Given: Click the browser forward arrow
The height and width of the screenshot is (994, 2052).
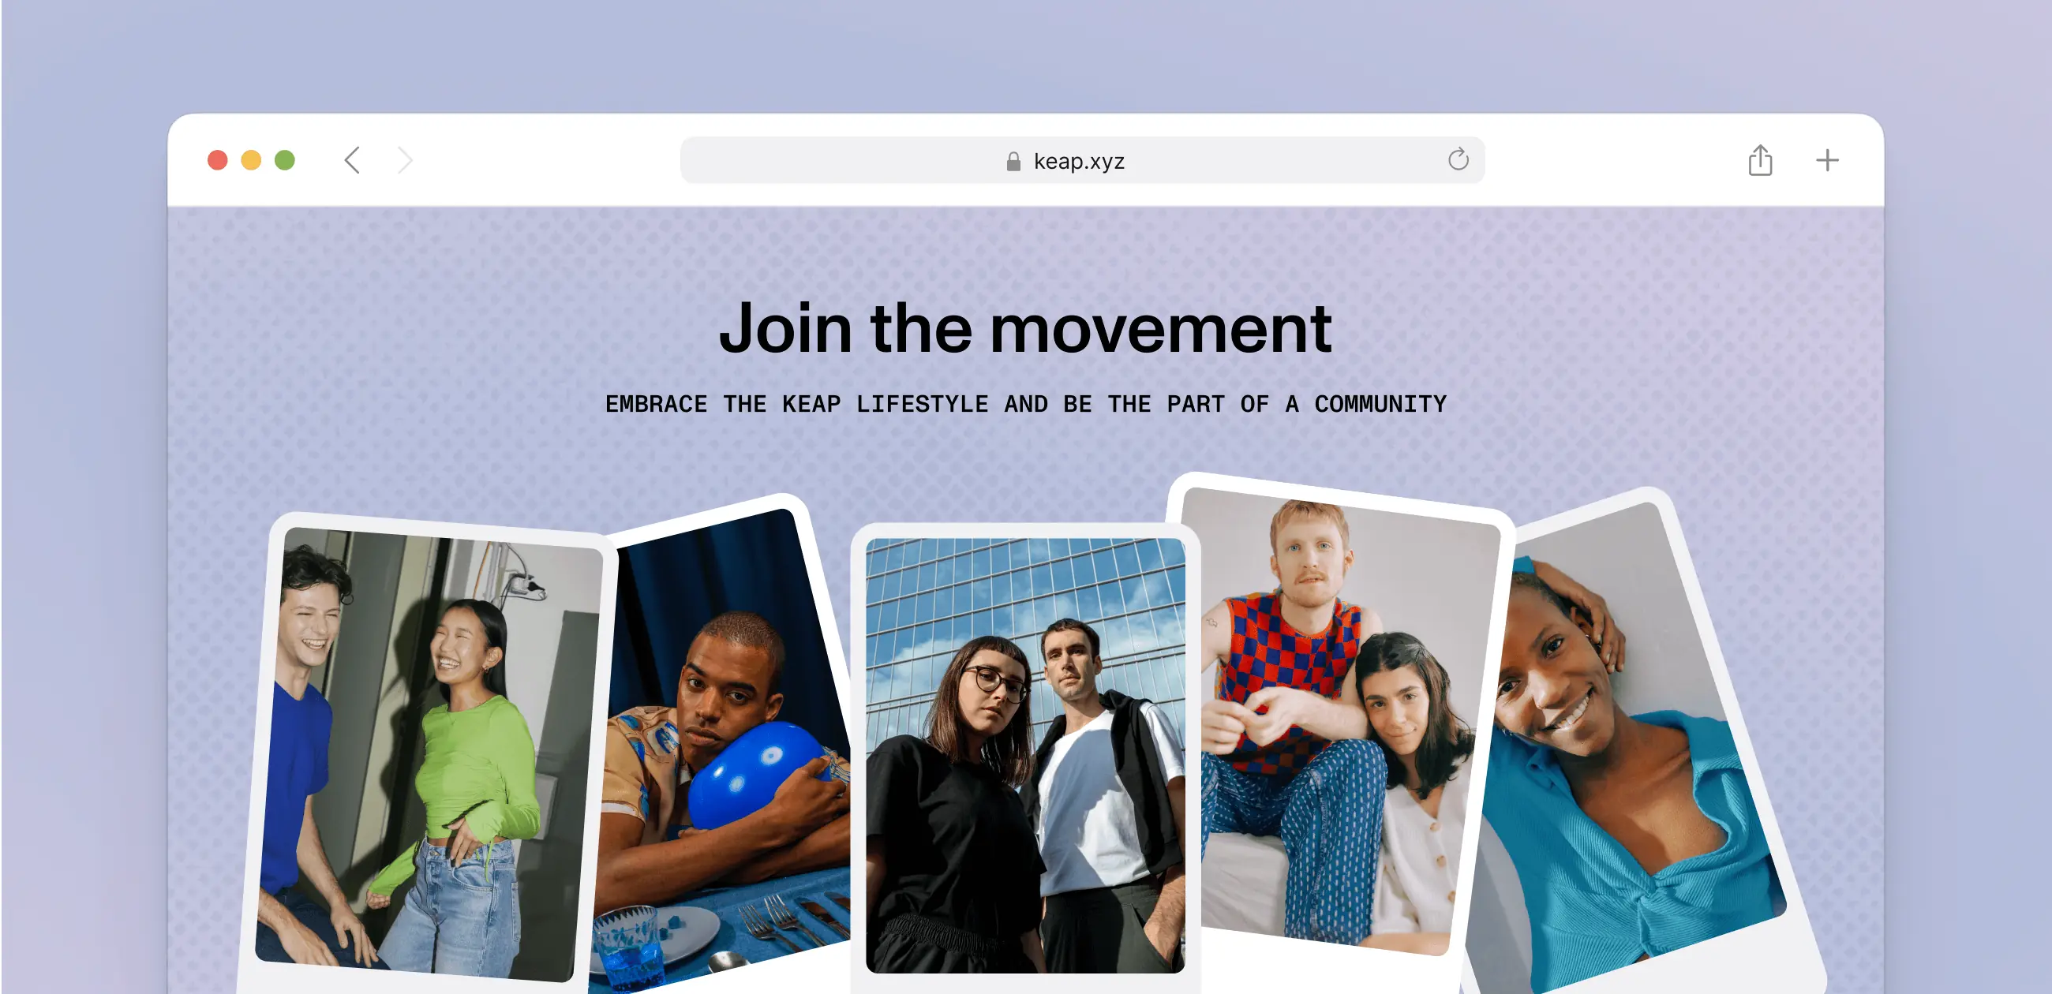Looking at the screenshot, I should click(x=406, y=160).
